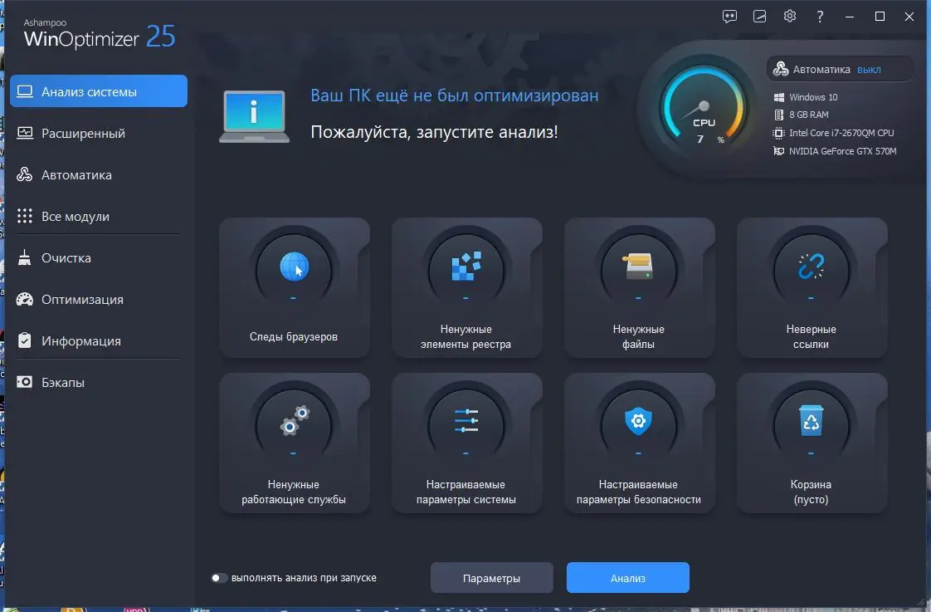Enable выполнять анализ при запуске
Viewport: 931px width, 612px height.
point(220,577)
